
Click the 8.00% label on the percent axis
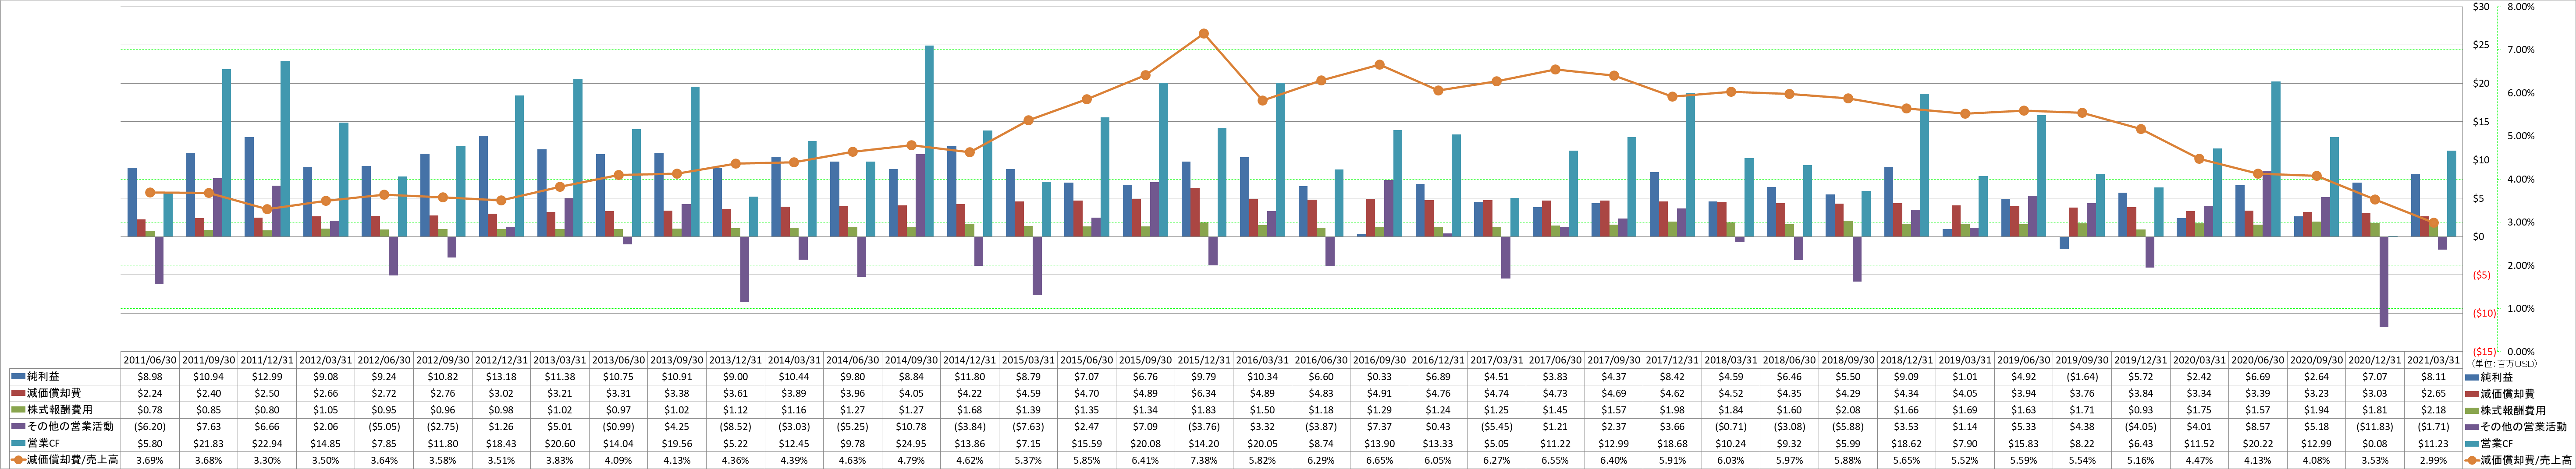2521,6
